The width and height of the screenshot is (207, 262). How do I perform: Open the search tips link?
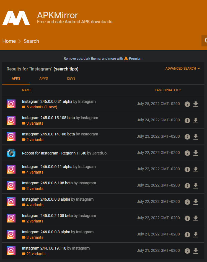(x=66, y=69)
